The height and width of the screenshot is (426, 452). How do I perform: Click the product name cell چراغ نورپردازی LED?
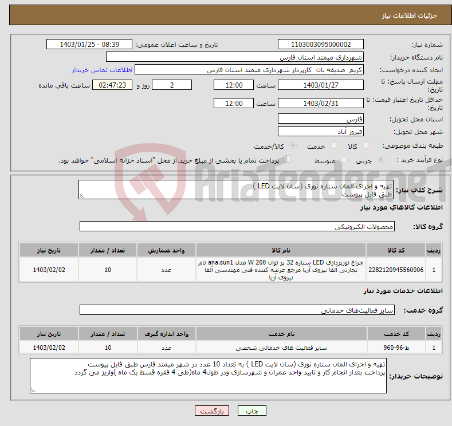tap(281, 270)
